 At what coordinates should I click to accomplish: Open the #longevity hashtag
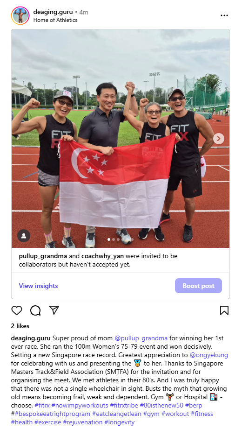[x=120, y=422]
